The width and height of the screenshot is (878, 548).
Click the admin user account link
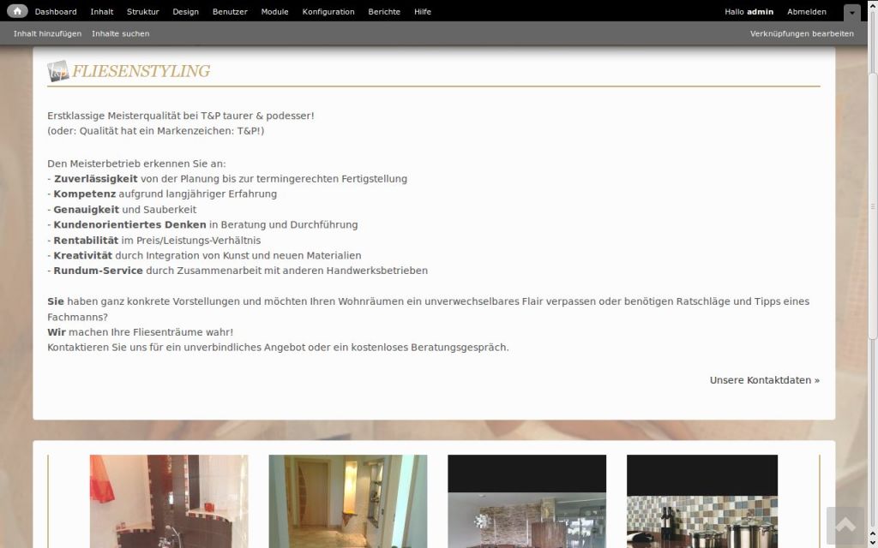[x=760, y=12]
